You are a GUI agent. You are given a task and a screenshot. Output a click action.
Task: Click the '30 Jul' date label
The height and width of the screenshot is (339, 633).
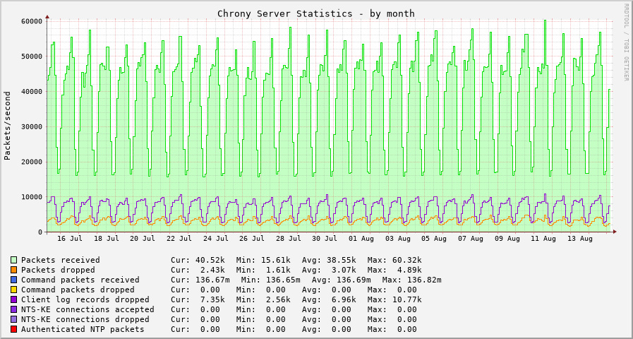click(325, 239)
